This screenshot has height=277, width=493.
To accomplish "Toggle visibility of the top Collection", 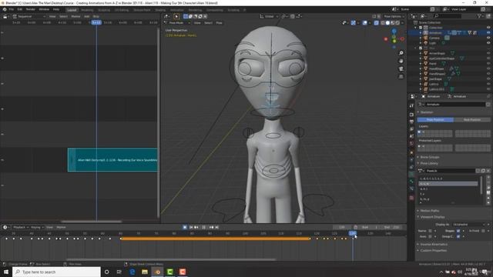I will 488,28.
